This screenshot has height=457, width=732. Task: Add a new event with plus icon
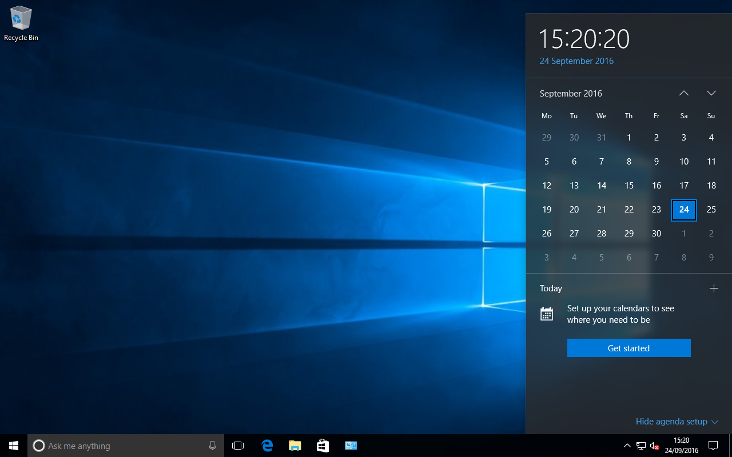point(714,288)
